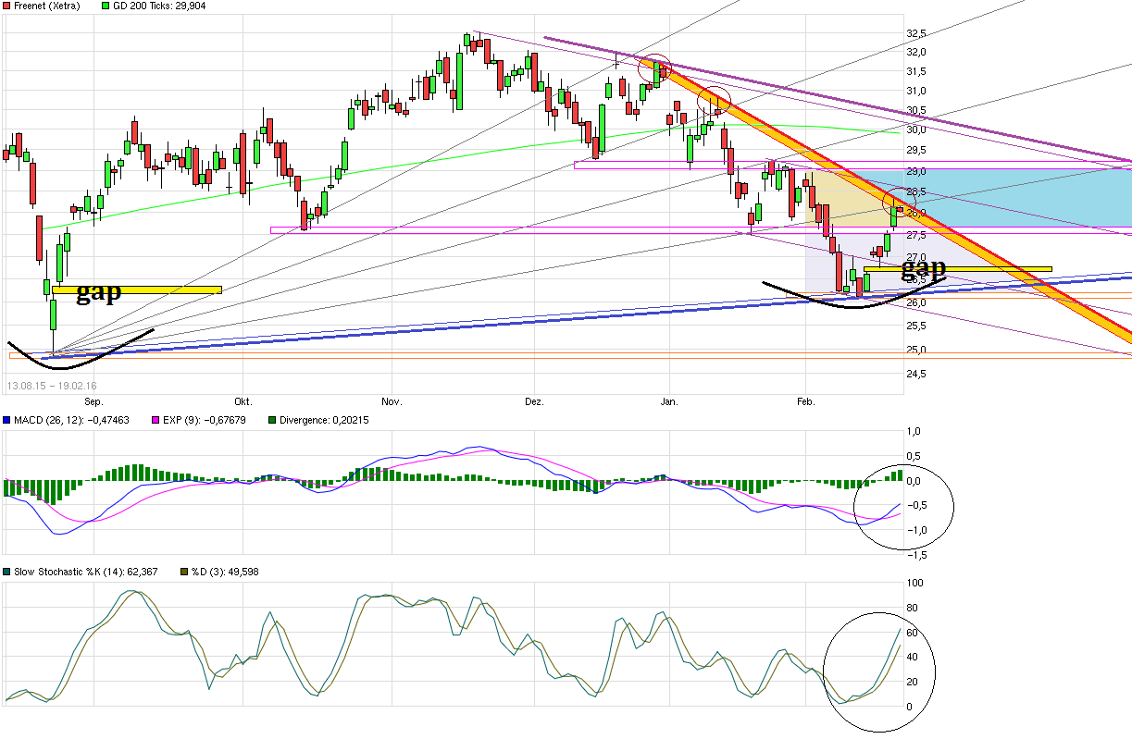Click the 1,0 value on MACD axis
This screenshot has height=739, width=1132.
[x=914, y=432]
